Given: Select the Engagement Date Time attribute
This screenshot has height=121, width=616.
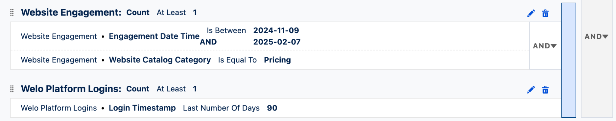Looking at the screenshot, I should coord(154,36).
